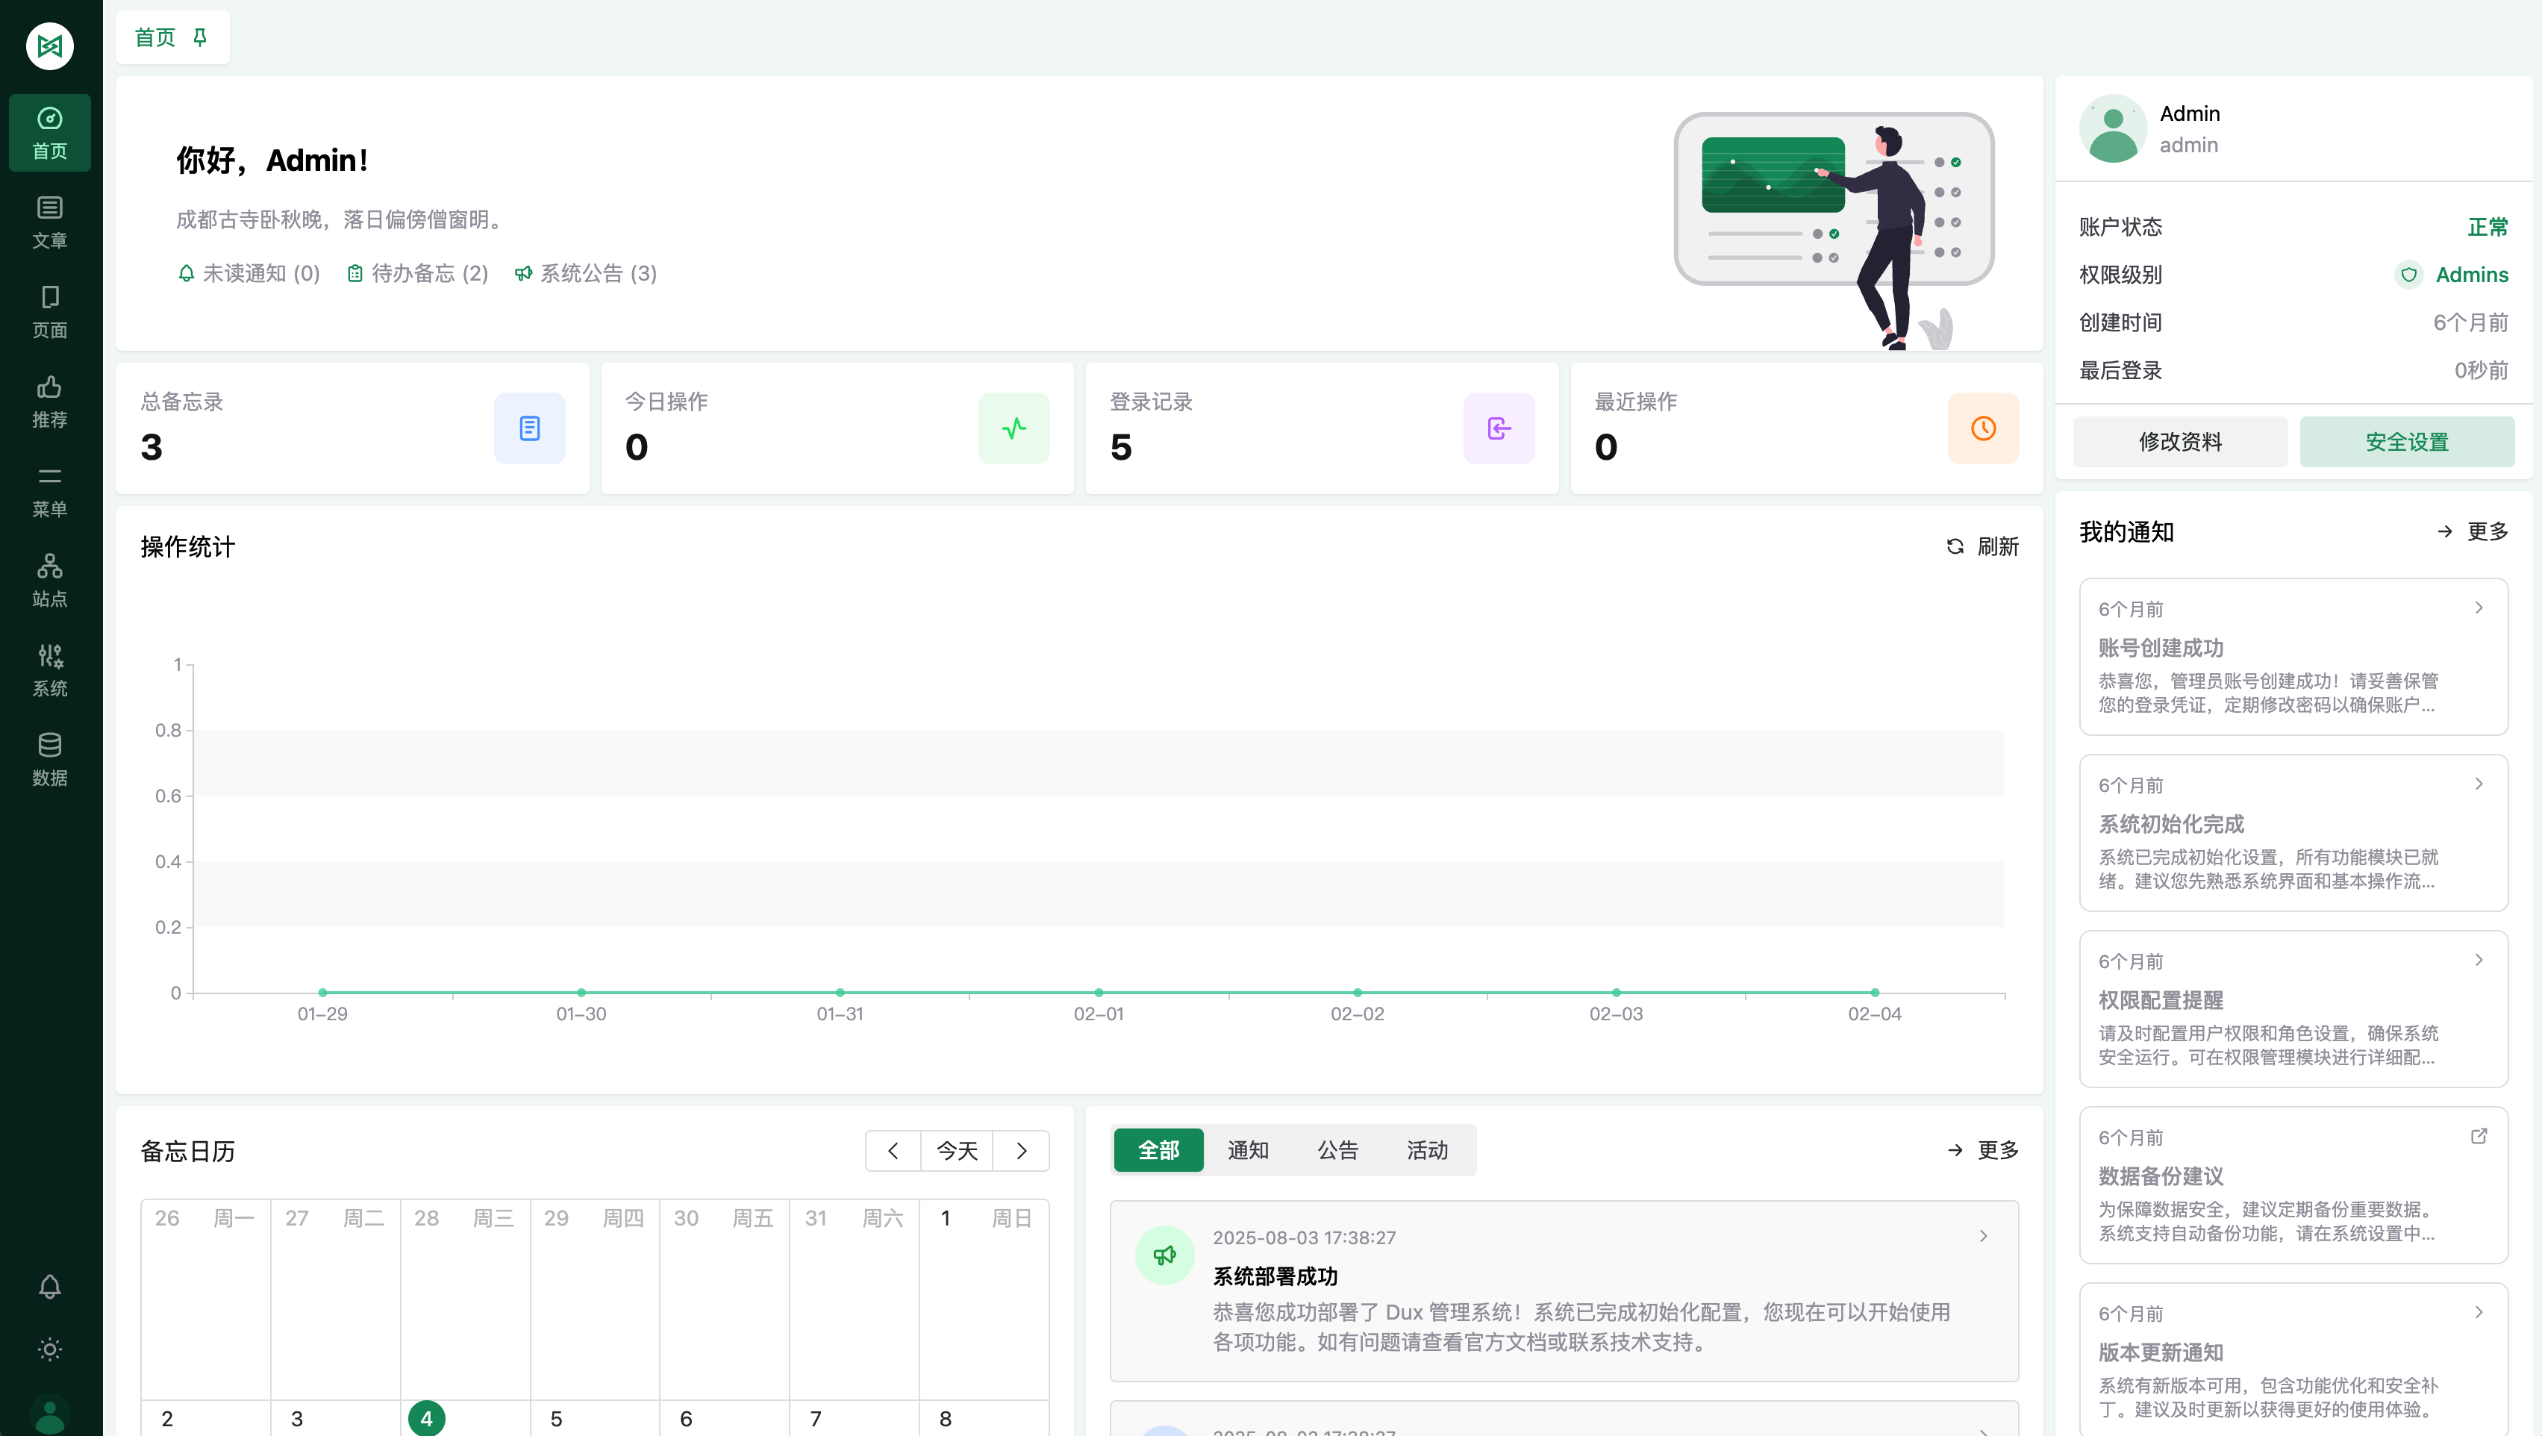Click the 最近操作 orange clock icon
This screenshot has width=2542, height=1436.
pos(1982,428)
